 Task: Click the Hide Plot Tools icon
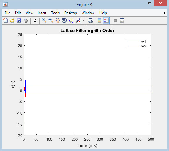tap(115, 20)
